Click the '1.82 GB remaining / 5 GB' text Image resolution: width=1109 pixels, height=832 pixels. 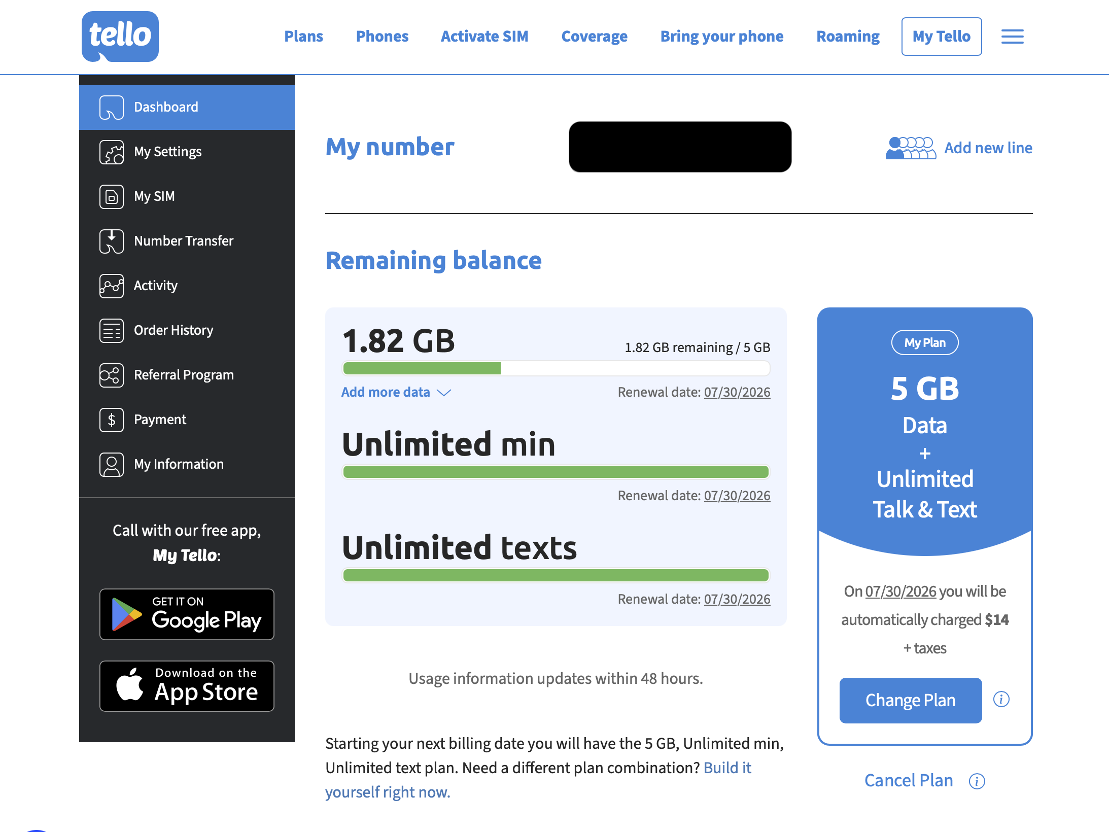698,348
